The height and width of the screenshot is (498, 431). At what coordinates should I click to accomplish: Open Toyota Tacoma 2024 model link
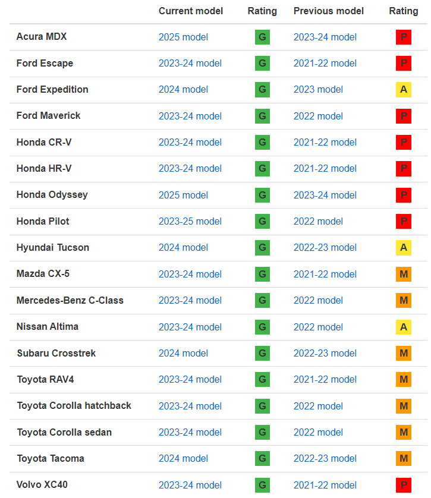pos(183,459)
